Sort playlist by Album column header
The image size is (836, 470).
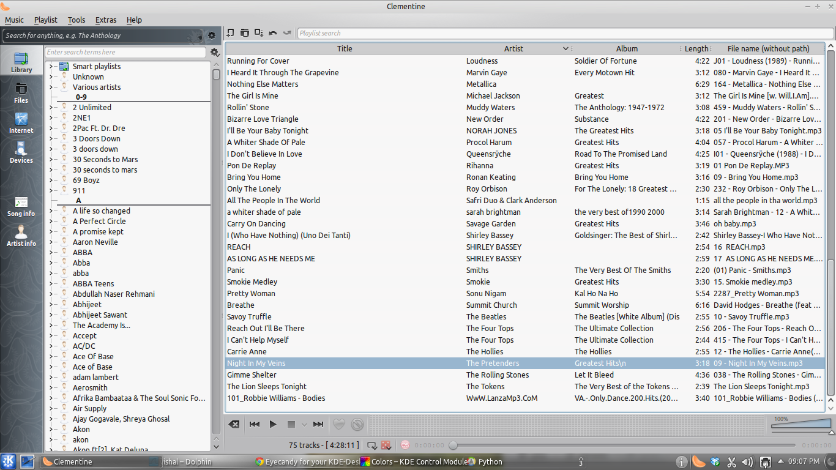pos(627,48)
